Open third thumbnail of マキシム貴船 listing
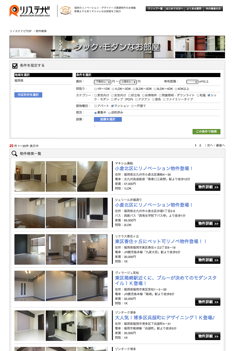 click(92, 176)
